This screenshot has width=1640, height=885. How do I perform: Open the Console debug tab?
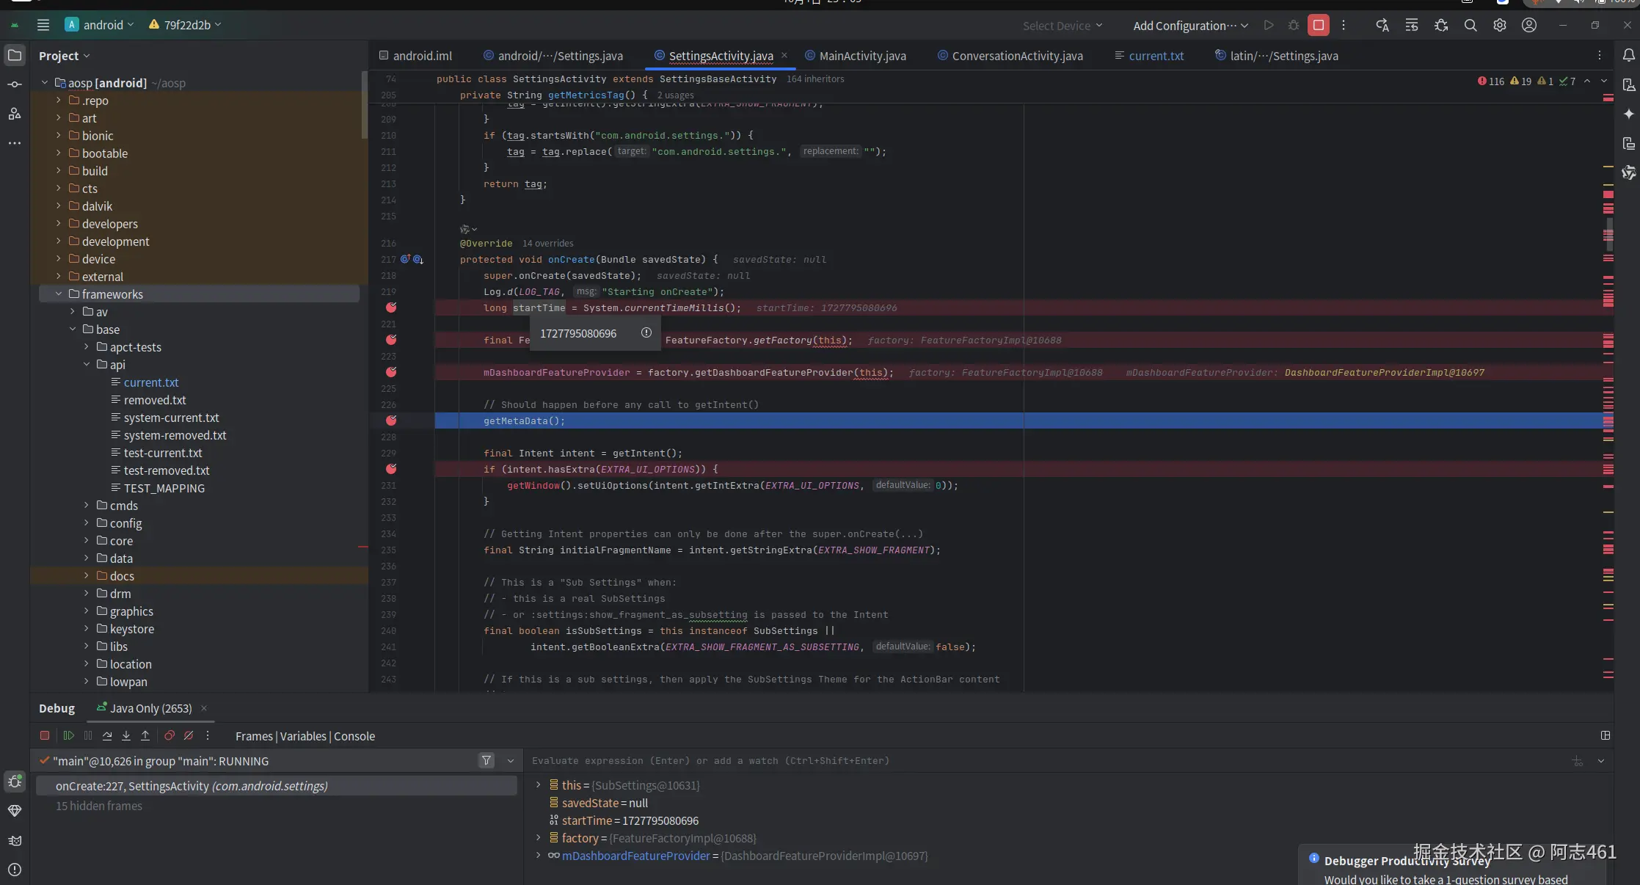354,736
